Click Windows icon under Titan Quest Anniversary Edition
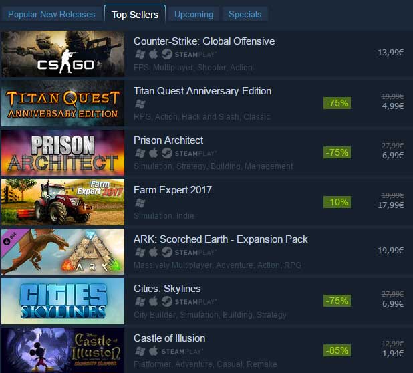413x373 pixels. (x=140, y=104)
